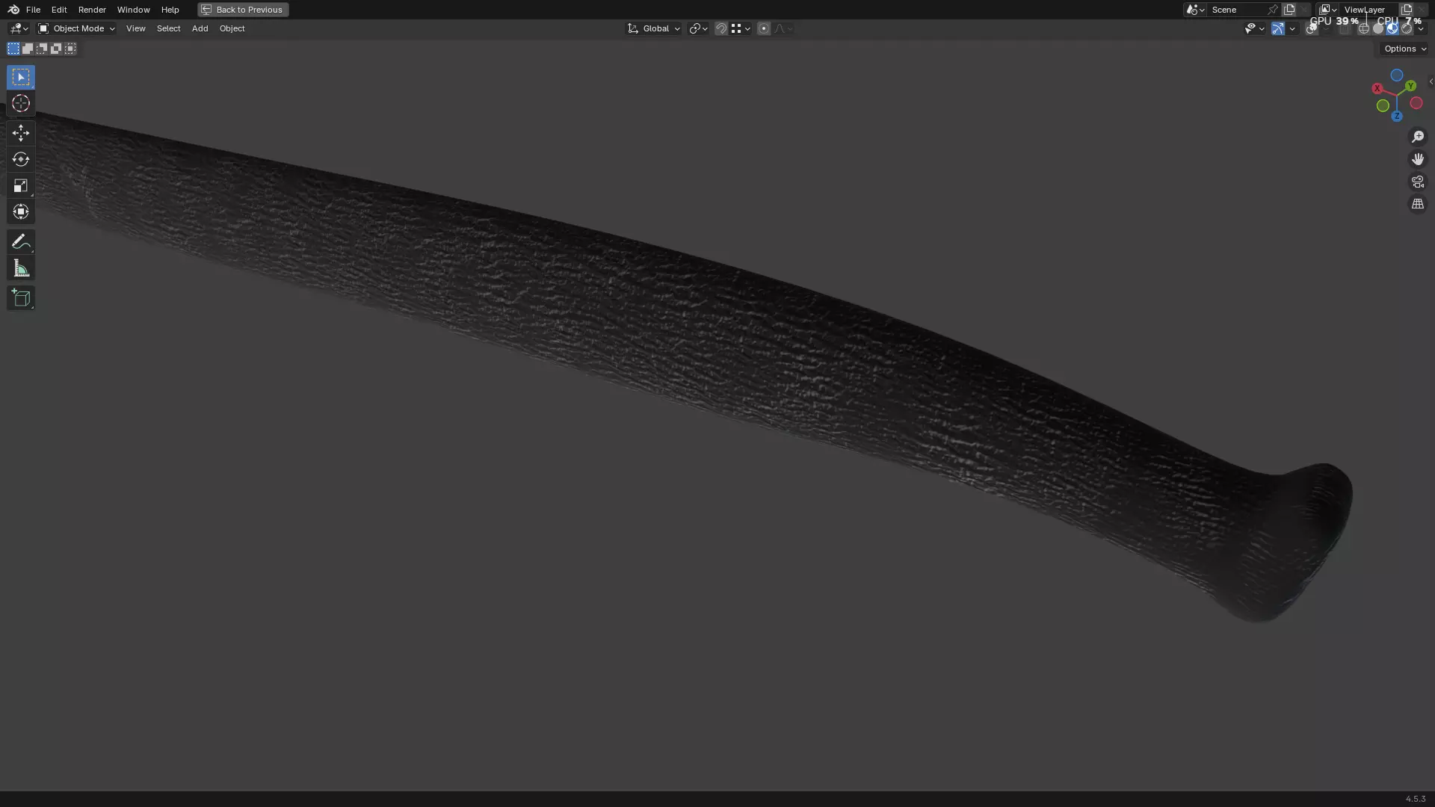Image resolution: width=1435 pixels, height=807 pixels.
Task: Click the ViewLayer name field
Action: 1369,10
